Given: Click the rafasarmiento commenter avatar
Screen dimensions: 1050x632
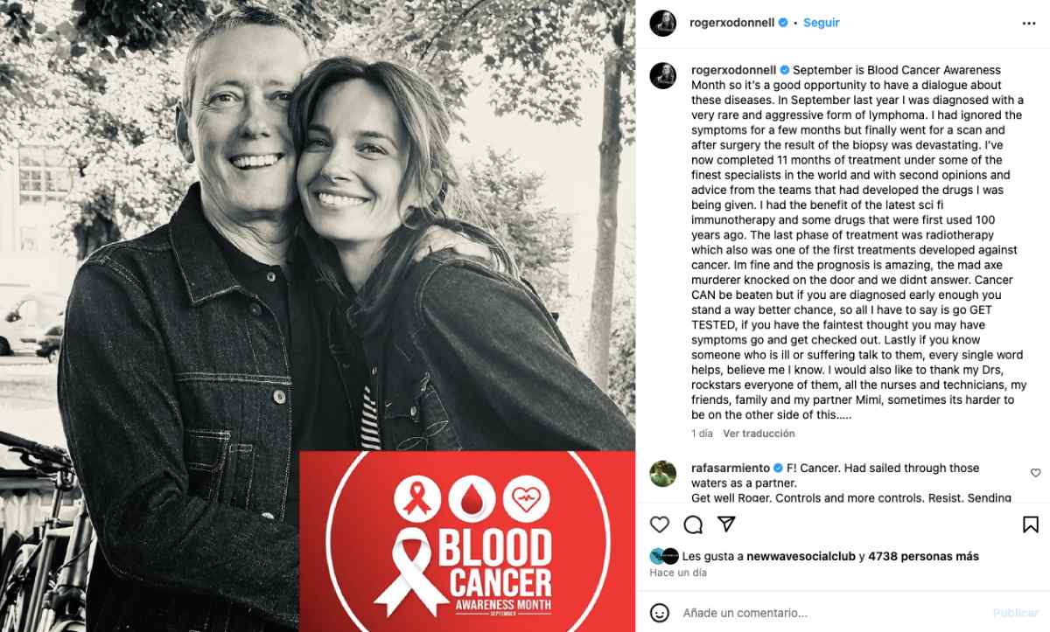Looking at the screenshot, I should coord(662,474).
